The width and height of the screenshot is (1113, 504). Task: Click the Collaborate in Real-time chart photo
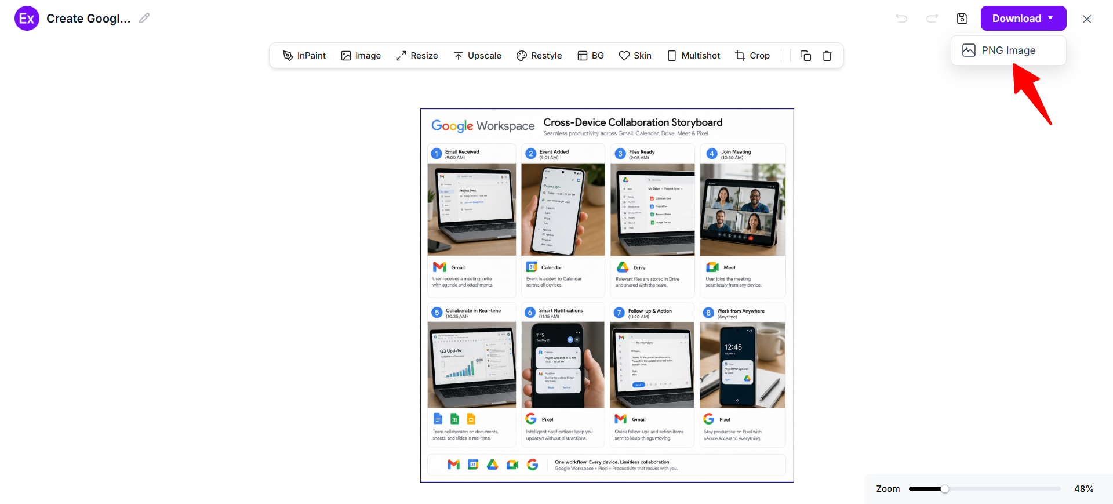click(x=472, y=365)
